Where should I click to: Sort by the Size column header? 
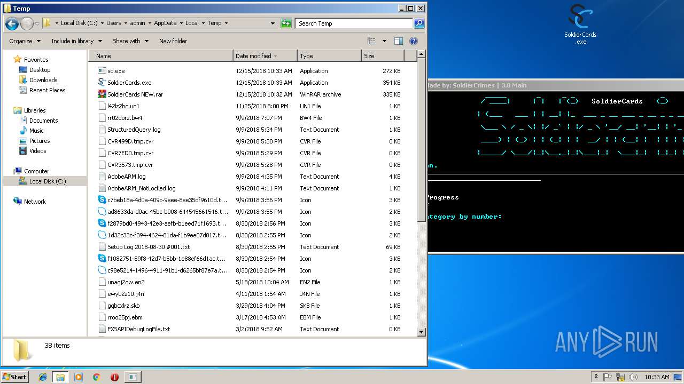click(383, 56)
